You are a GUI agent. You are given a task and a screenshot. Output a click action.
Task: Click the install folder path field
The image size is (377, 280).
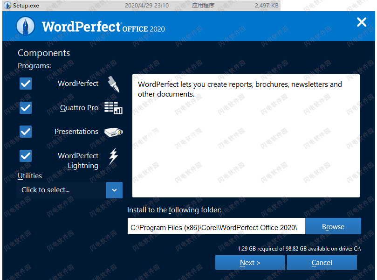216,226
